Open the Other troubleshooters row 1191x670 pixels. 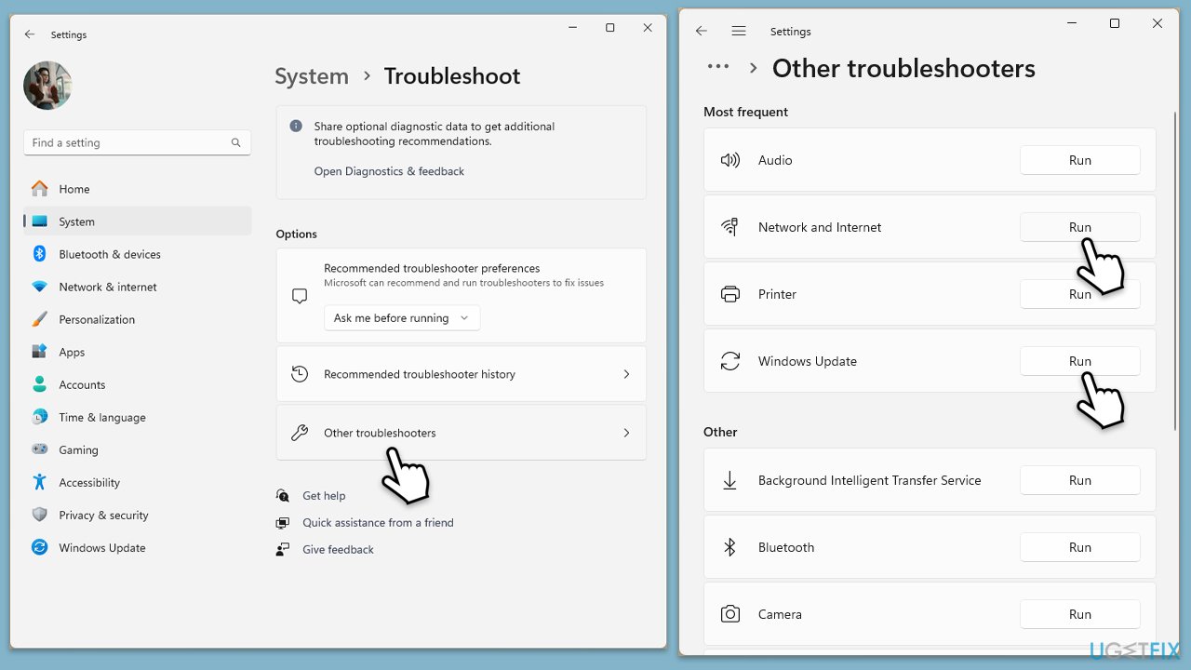click(461, 433)
